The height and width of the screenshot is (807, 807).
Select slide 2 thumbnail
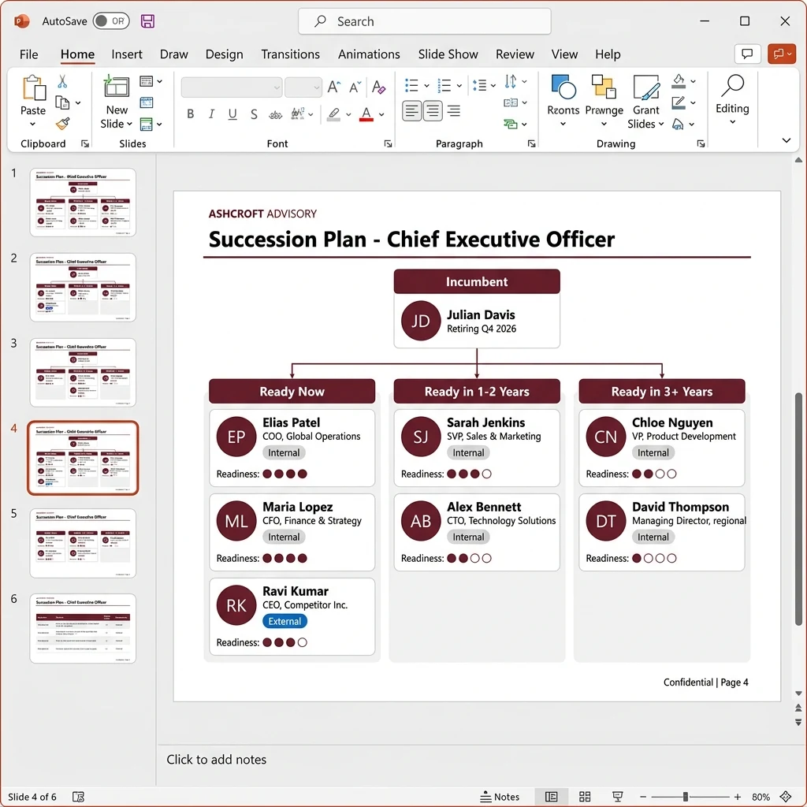(83, 287)
